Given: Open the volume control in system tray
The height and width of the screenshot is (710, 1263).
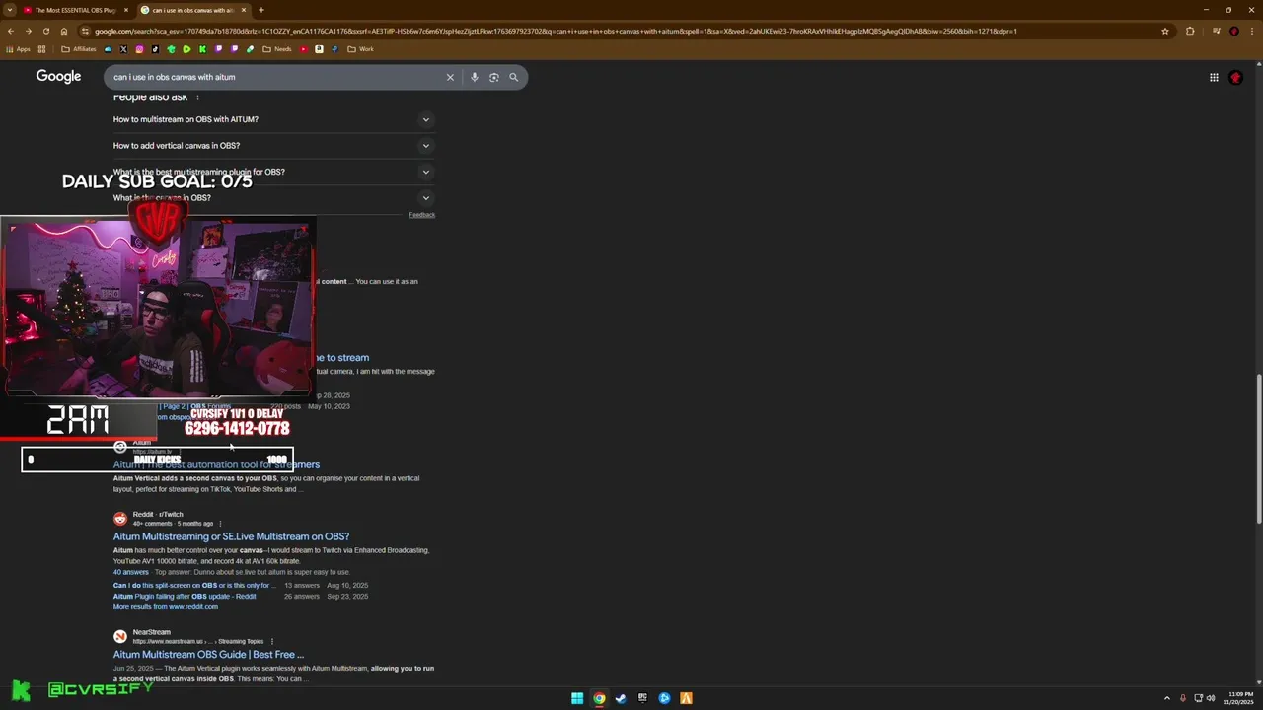Looking at the screenshot, I should tap(1211, 698).
